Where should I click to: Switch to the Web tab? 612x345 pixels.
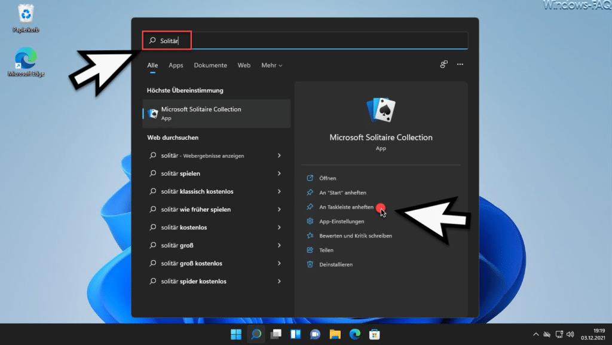coord(244,65)
